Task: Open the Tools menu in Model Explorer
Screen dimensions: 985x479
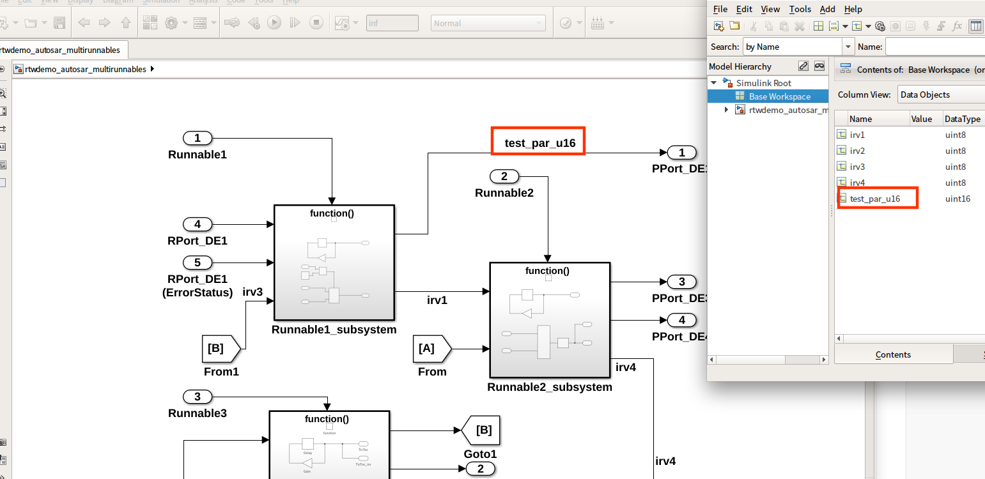Action: (x=800, y=9)
